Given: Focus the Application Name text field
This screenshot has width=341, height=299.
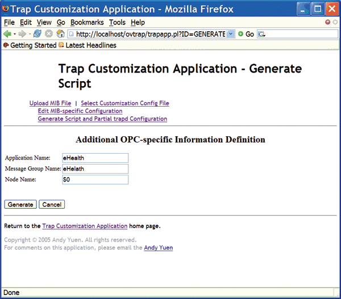Looking at the screenshot, I should tap(95, 158).
